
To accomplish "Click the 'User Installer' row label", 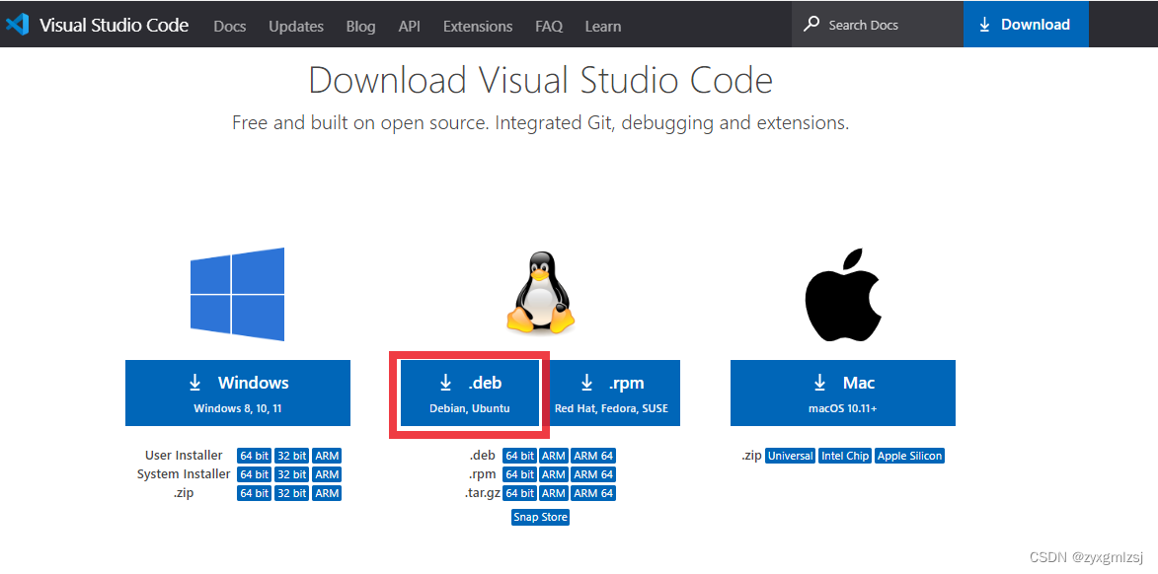I will (x=184, y=456).
